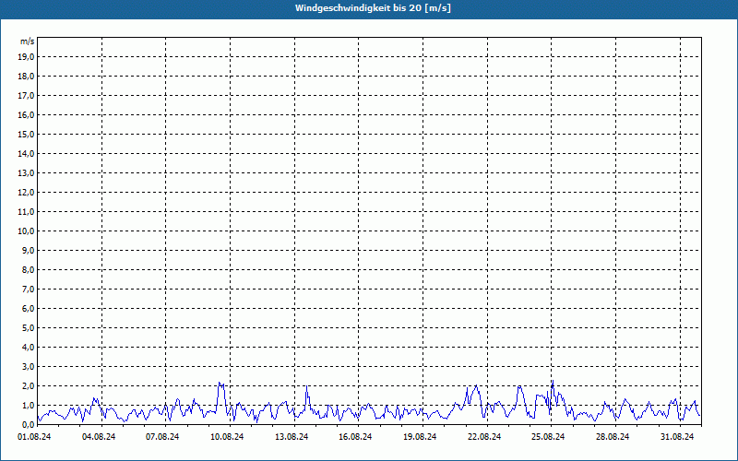Viewport: 738px width, 461px height.
Task: Click the highest wind peak at 25.08.24
Action: [x=552, y=382]
